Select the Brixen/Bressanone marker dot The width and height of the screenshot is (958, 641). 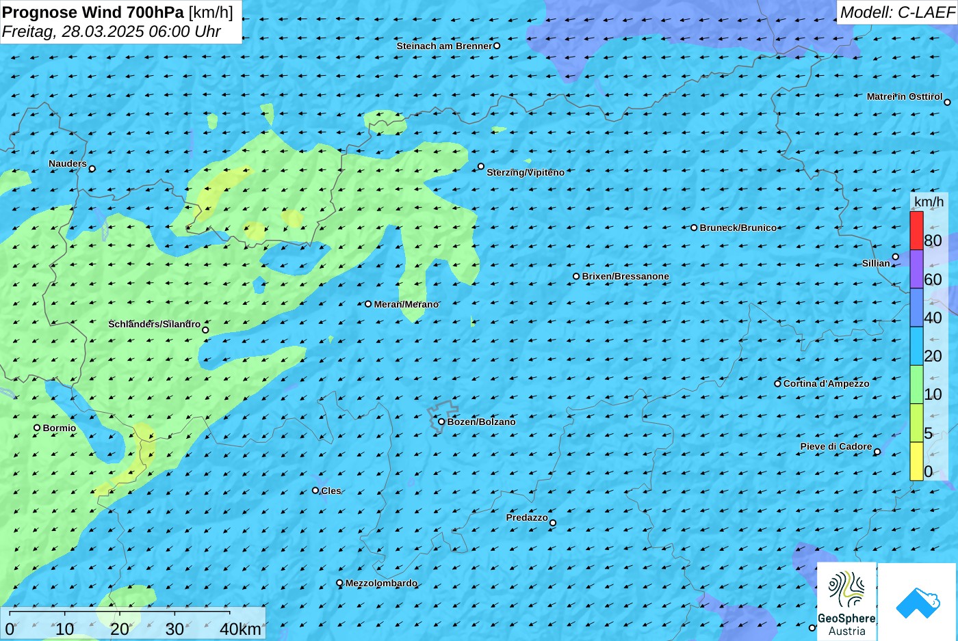tap(576, 277)
